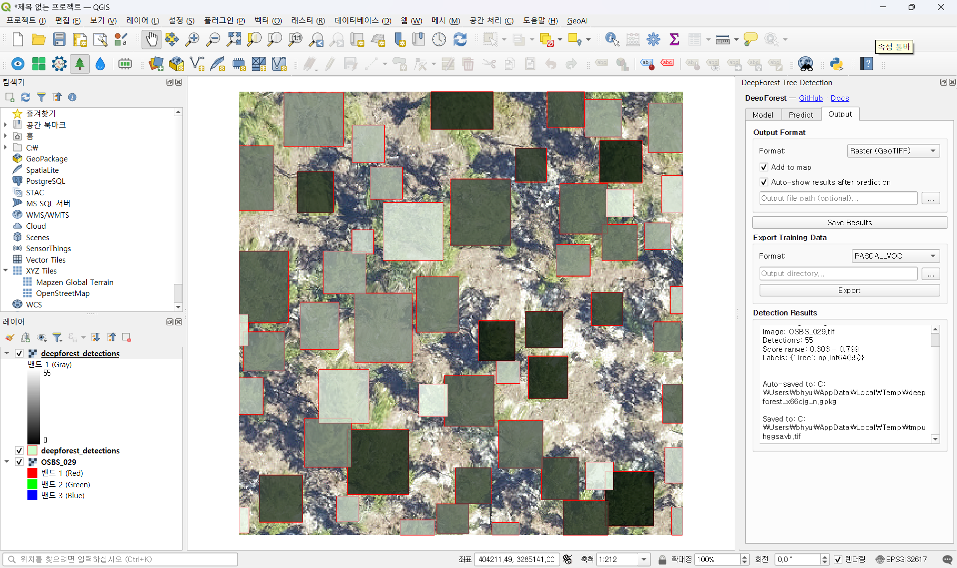Viewport: 957px width, 568px height.
Task: Click the Save Project floppy icon
Action: (59, 39)
